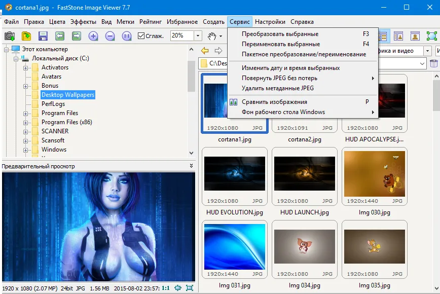Click the FastStone eye icon in title bar
This screenshot has width=440, height=294.
[9, 7]
